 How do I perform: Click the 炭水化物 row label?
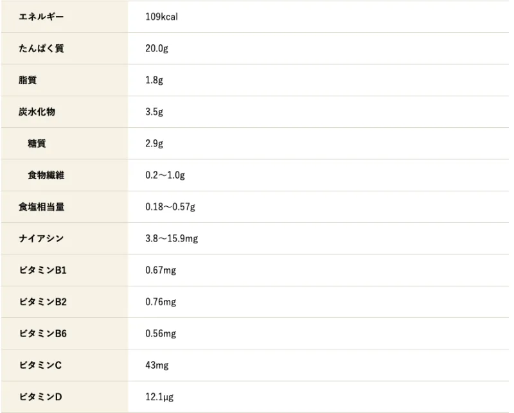(x=37, y=112)
